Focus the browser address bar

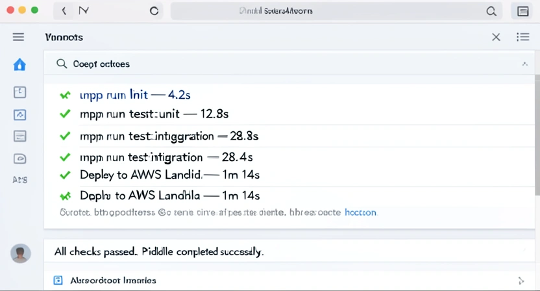[336, 11]
